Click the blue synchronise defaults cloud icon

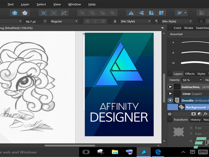click(x=15, y=13)
